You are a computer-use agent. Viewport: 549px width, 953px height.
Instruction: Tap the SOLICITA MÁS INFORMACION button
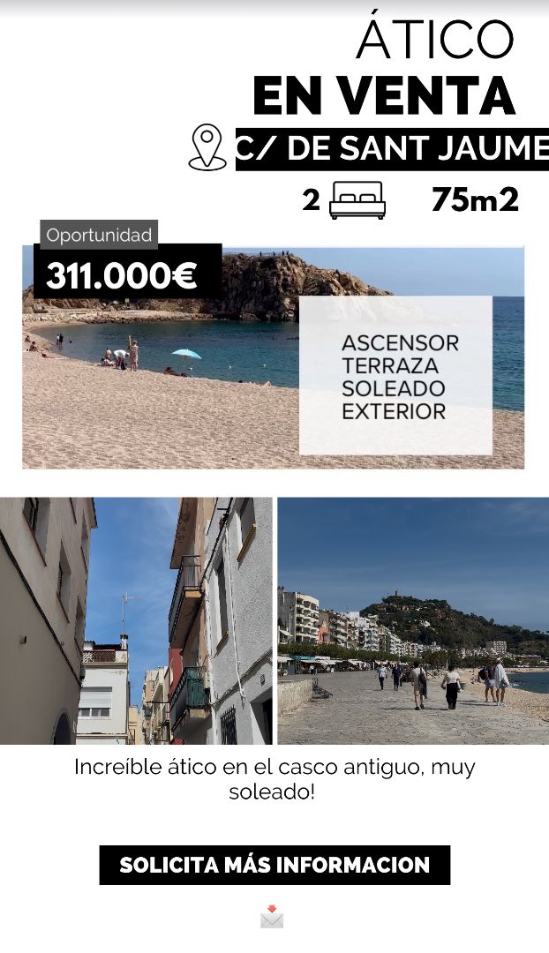pyautogui.click(x=274, y=865)
